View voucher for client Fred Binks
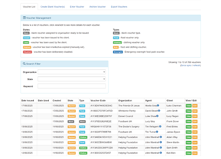 tap(189, 127)
